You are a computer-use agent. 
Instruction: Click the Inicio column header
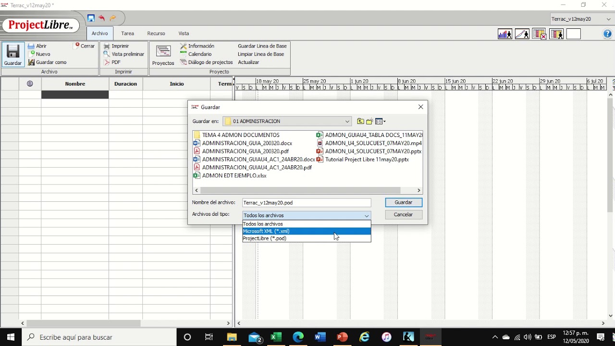[x=177, y=84]
